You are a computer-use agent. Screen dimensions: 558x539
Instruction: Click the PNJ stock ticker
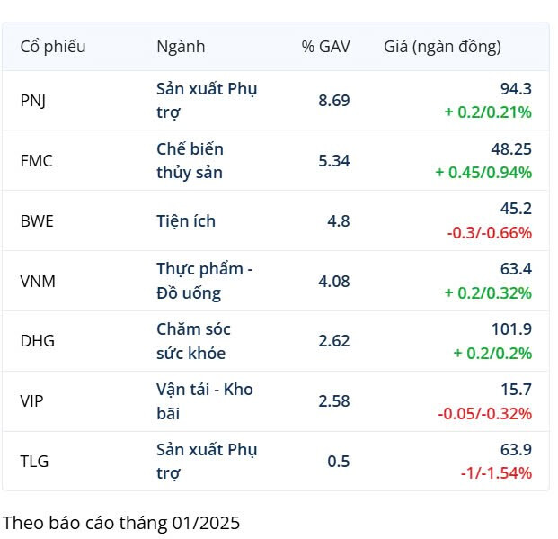[x=33, y=100]
